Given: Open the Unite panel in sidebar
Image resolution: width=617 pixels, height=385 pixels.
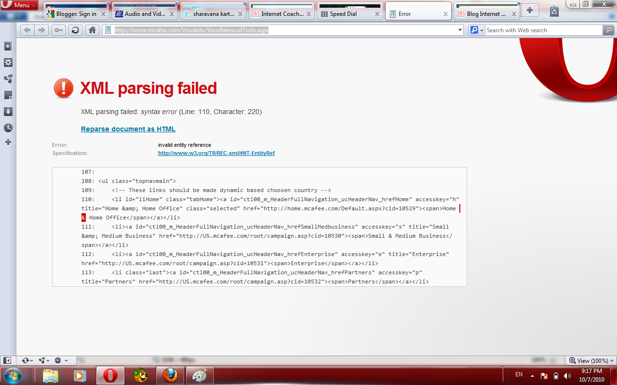Looking at the screenshot, I should click(x=8, y=79).
